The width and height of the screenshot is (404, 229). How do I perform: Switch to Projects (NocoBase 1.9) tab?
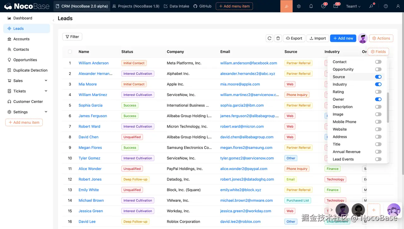tap(136, 6)
